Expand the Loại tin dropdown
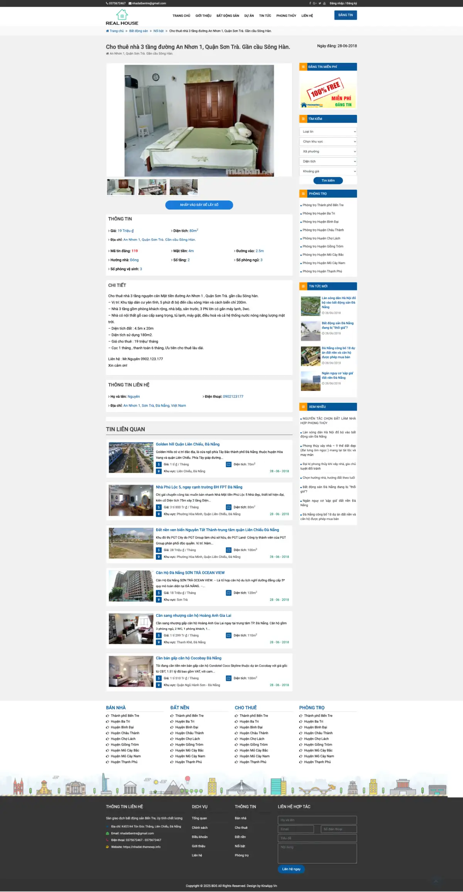 pyautogui.click(x=328, y=131)
